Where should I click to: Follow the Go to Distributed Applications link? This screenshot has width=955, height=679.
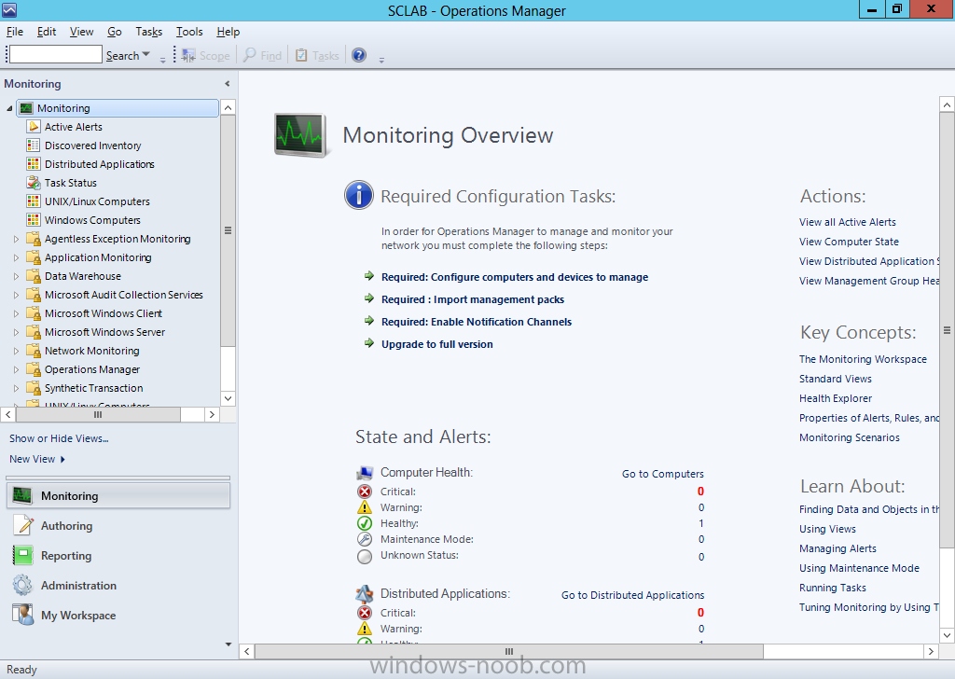tap(633, 595)
